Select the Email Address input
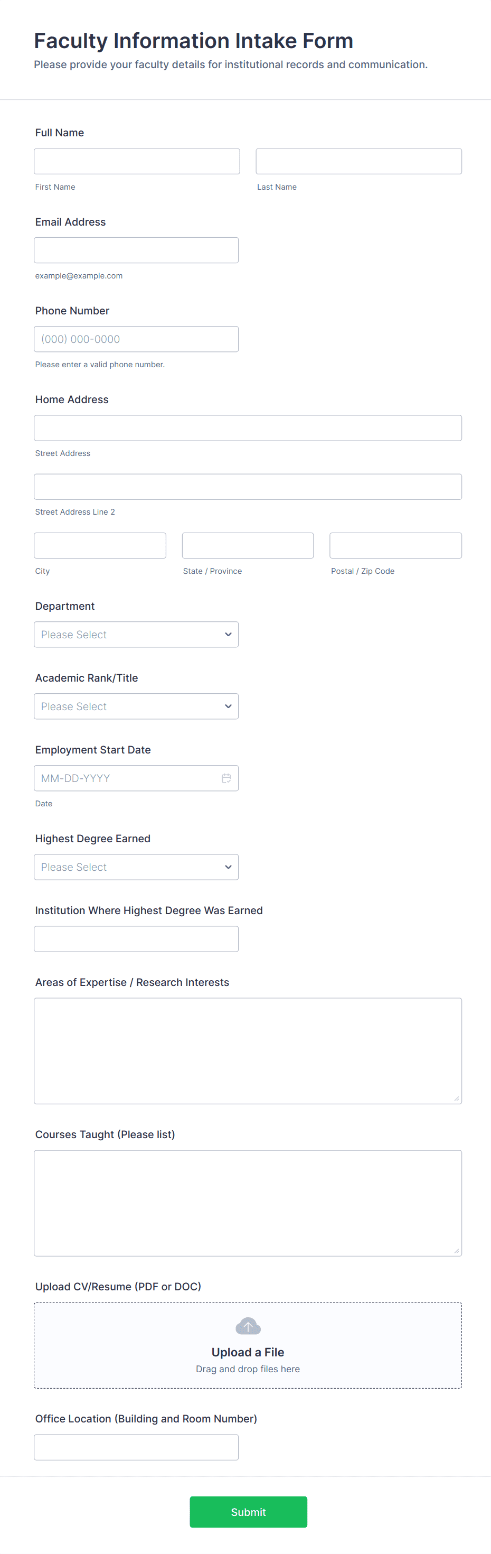The image size is (491, 1554). tap(136, 250)
